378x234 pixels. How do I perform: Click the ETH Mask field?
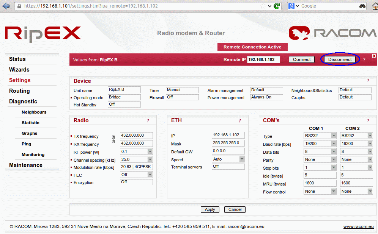point(228,143)
